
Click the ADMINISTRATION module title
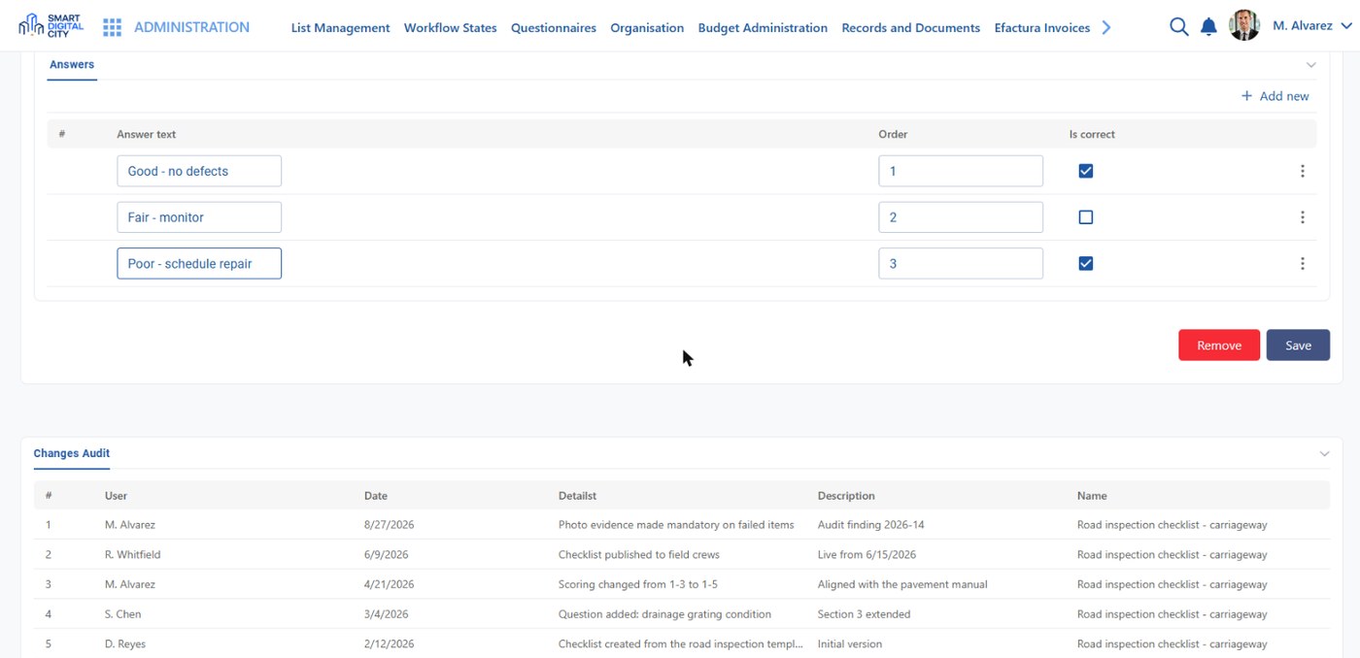coord(191,27)
